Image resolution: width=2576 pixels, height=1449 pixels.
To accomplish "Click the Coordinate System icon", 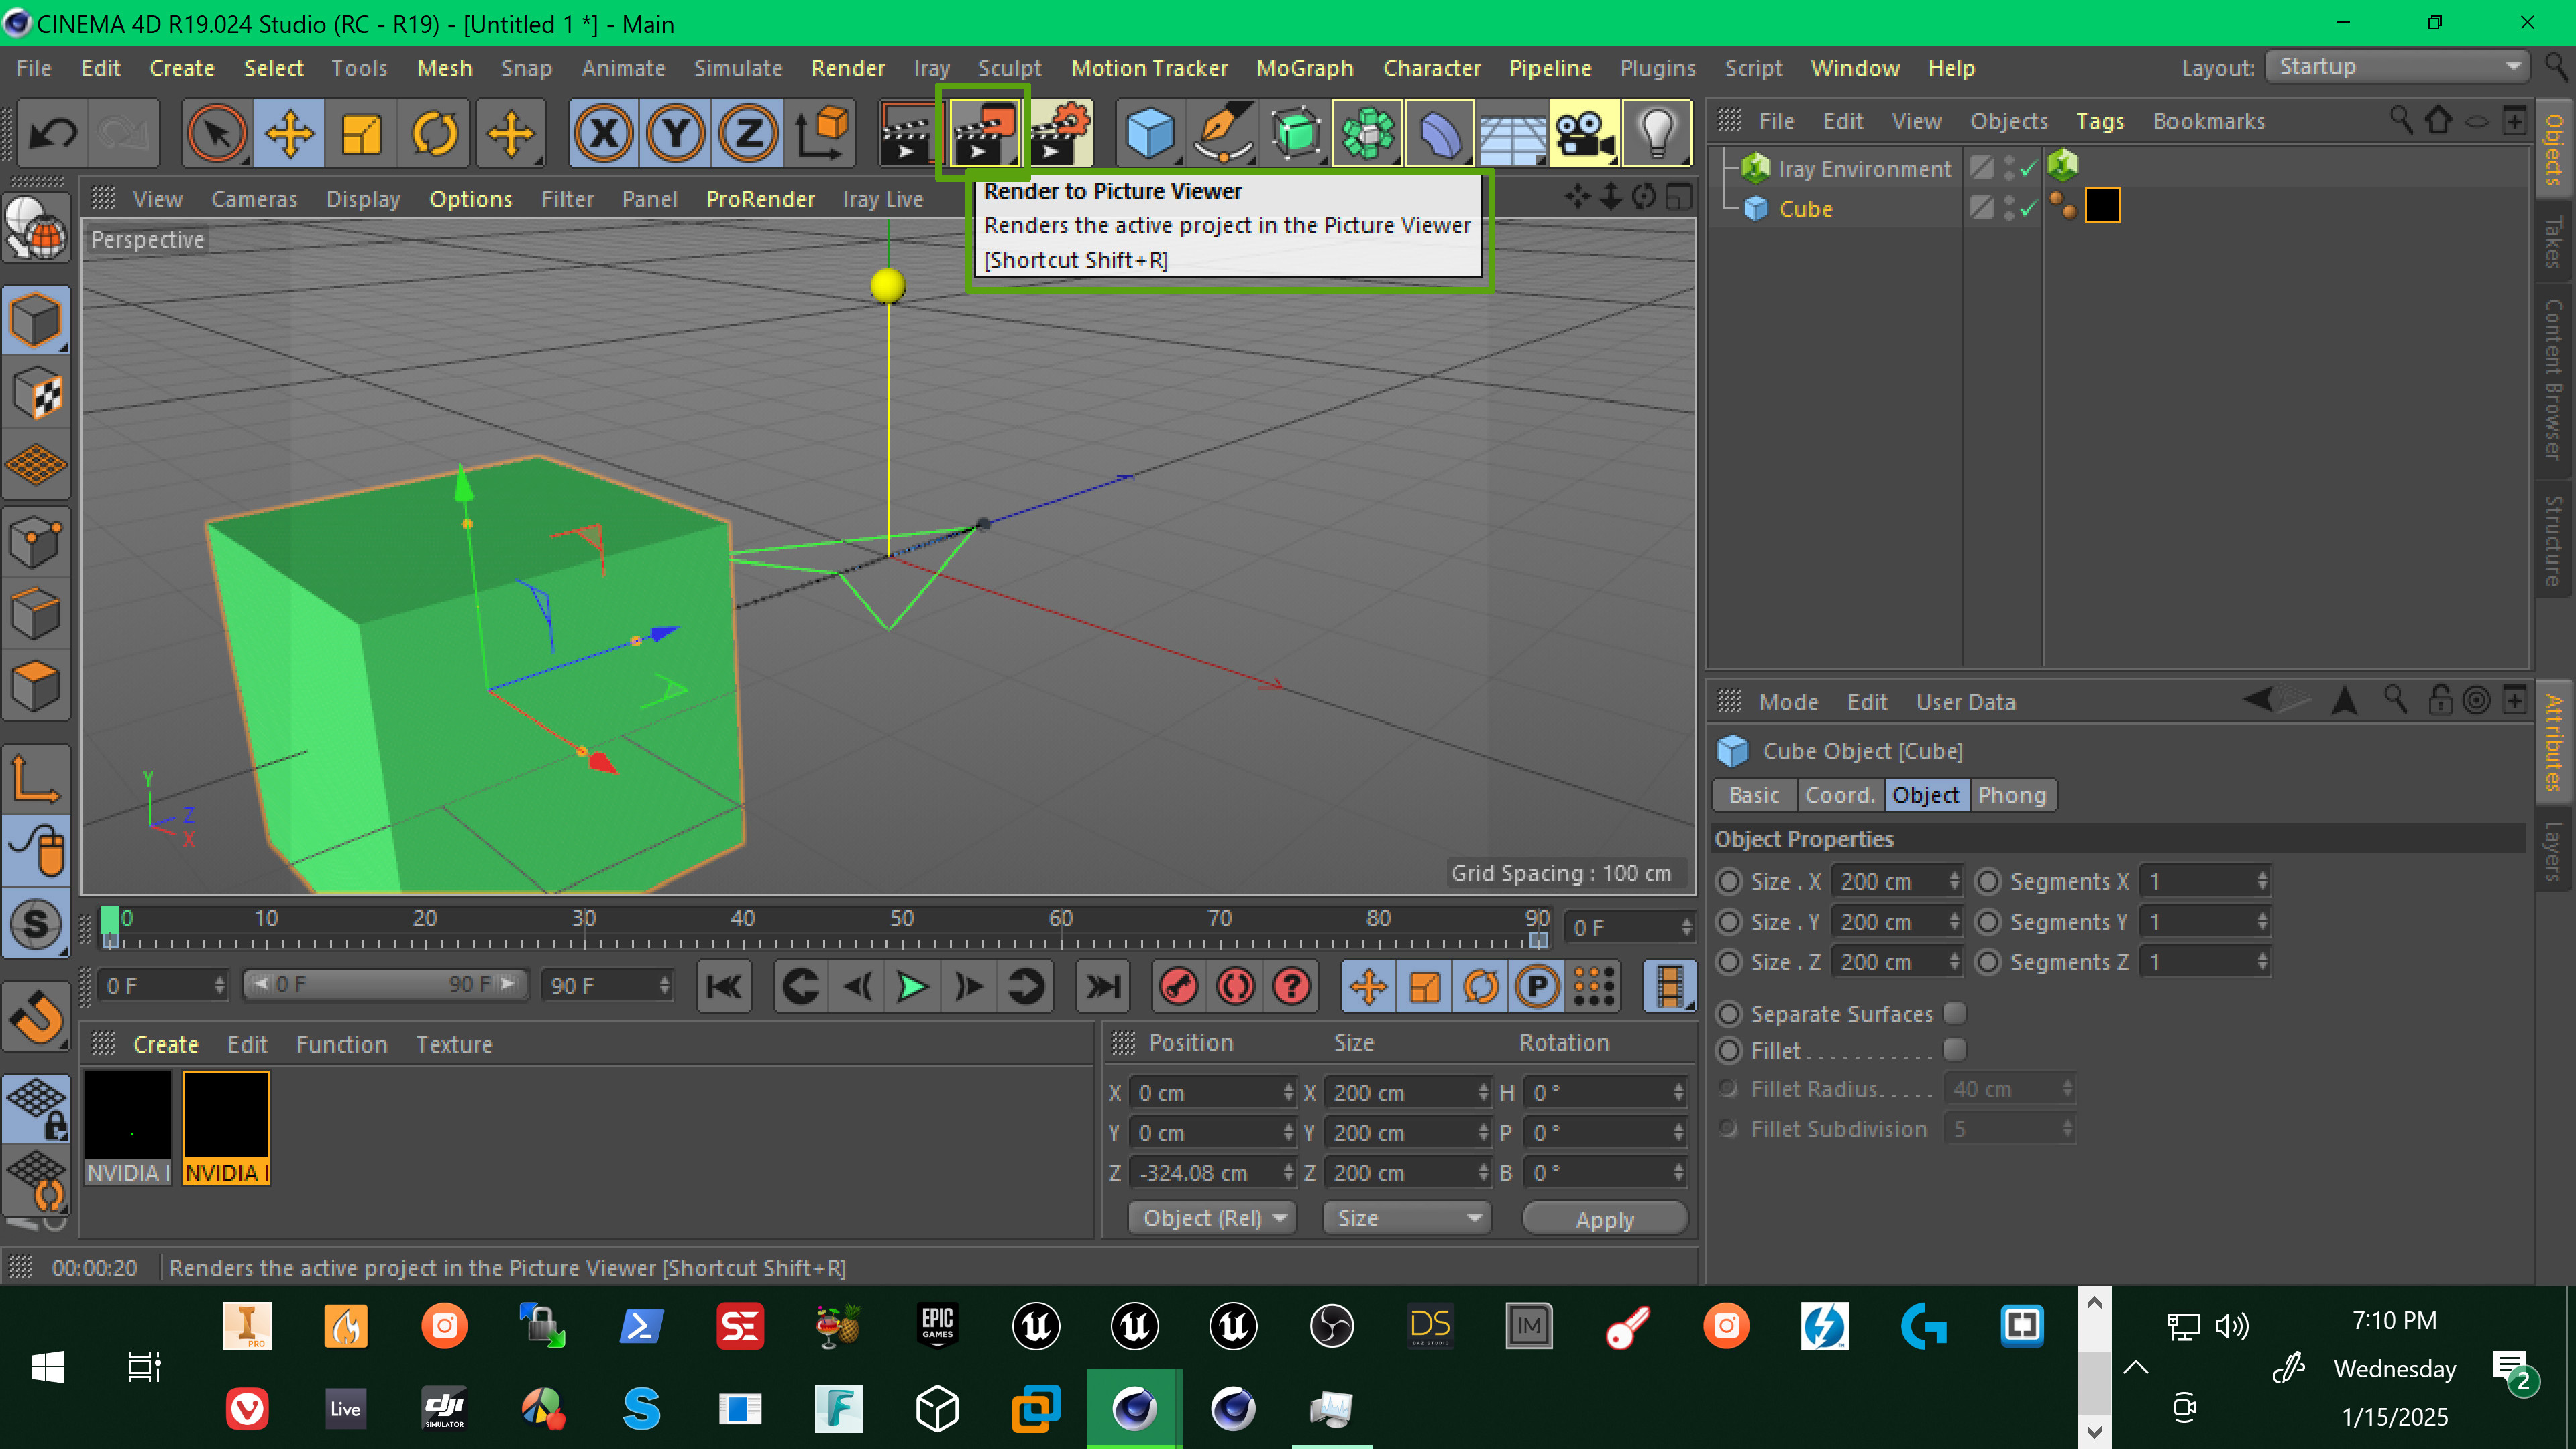I will tap(822, 132).
